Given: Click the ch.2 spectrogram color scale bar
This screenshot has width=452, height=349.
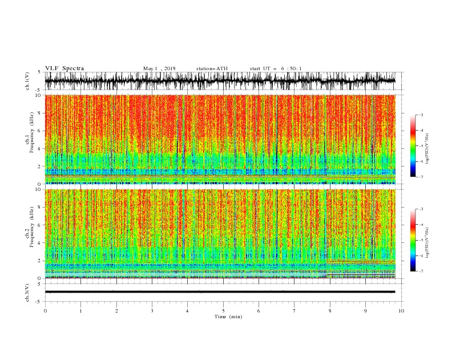Looking at the screenshot, I should (413, 240).
